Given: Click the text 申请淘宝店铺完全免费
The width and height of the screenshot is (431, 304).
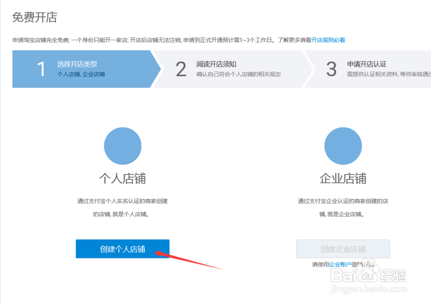Looking at the screenshot, I should pyautogui.click(x=41, y=40).
